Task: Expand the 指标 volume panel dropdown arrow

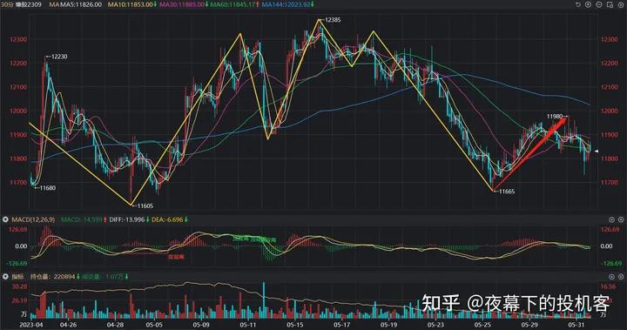Action: click(x=5, y=276)
